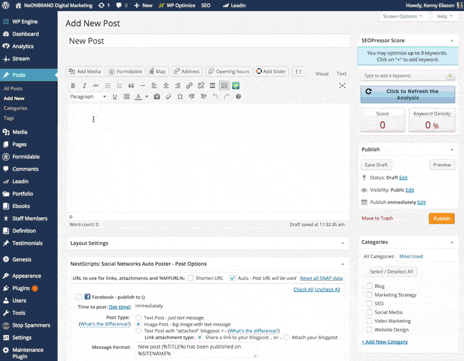464x361 pixels.
Task: Open WordPress logo menu in admin bar
Action: (6, 5)
